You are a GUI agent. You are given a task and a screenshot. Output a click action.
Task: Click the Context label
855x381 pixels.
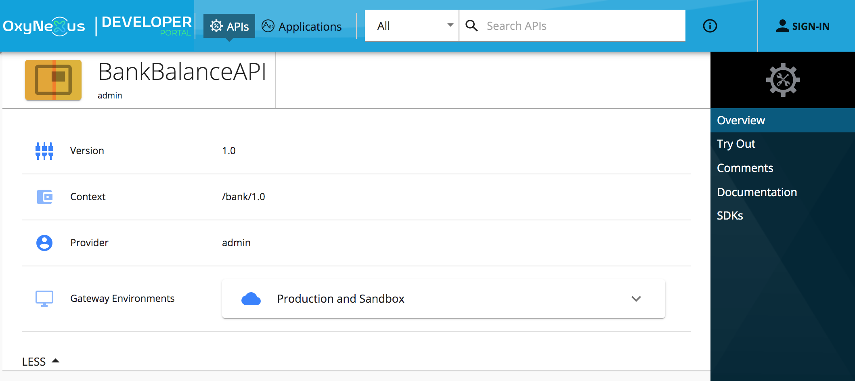[x=88, y=197]
